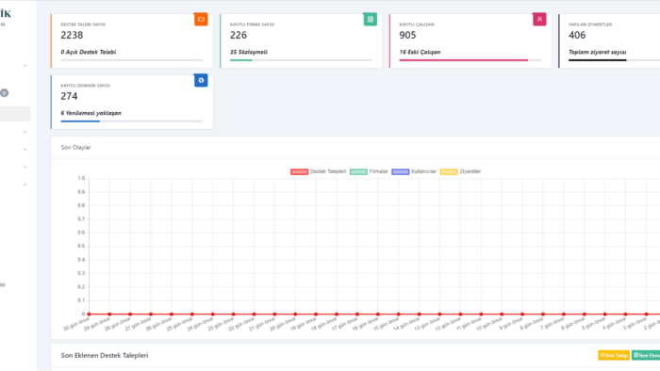This screenshot has width=660, height=371.
Task: Click the 'YAPILAN ZİYARETLER' card label
Action: pyautogui.click(x=590, y=24)
